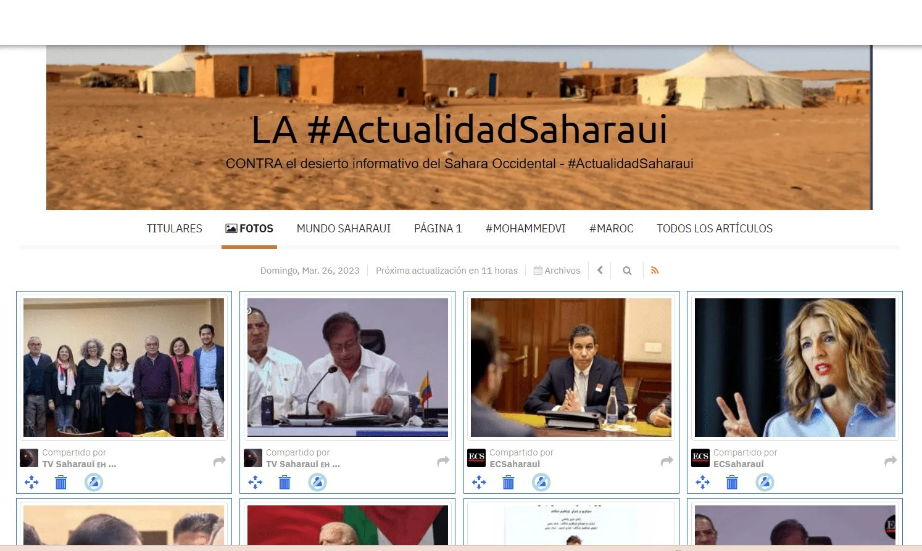This screenshot has width=922, height=551.
Task: Open the orange RSS feed icon
Action: click(x=655, y=270)
